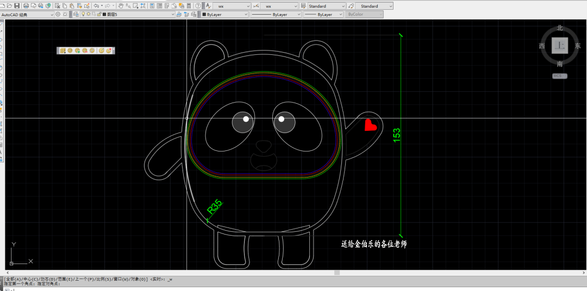Open the Text Style manager icon
587x291 pixels.
point(208,5)
